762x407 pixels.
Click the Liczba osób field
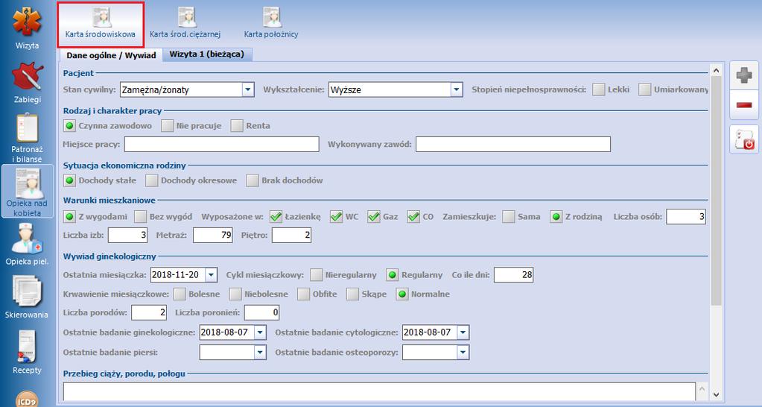point(686,216)
